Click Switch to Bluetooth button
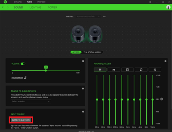Screen dimensions: 172x132 (21, 120)
